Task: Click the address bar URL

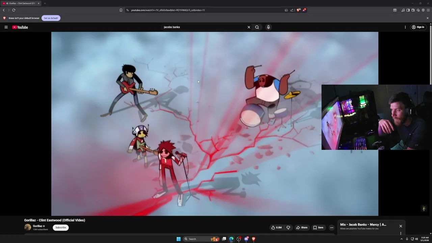Action: [x=168, y=10]
